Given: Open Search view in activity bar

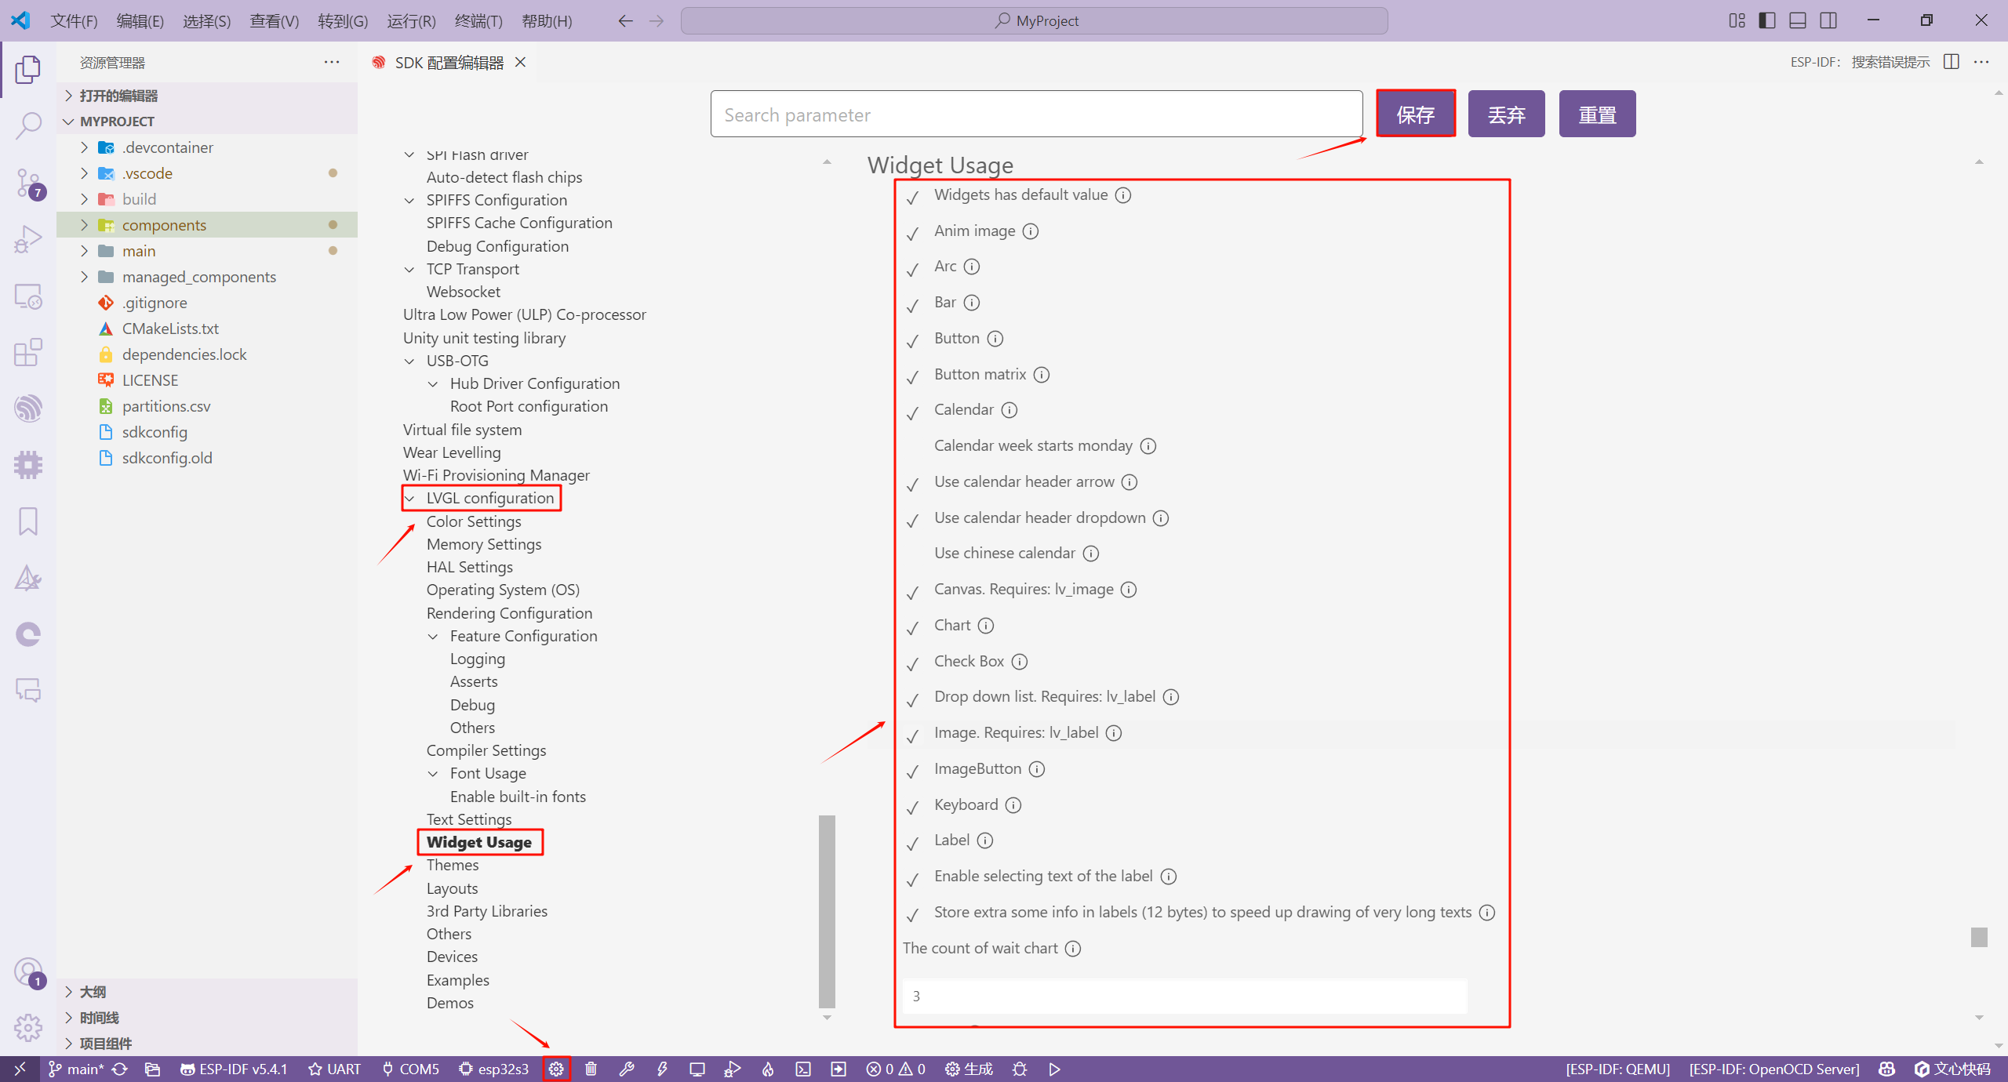Looking at the screenshot, I should click(28, 125).
